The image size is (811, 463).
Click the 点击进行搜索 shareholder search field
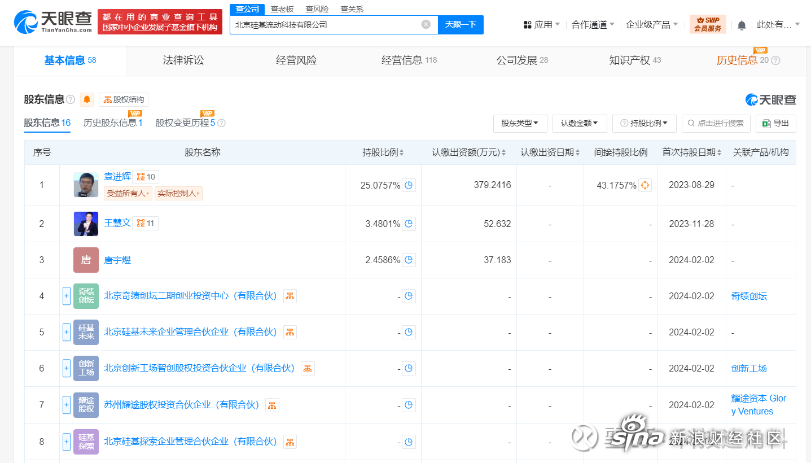(716, 123)
